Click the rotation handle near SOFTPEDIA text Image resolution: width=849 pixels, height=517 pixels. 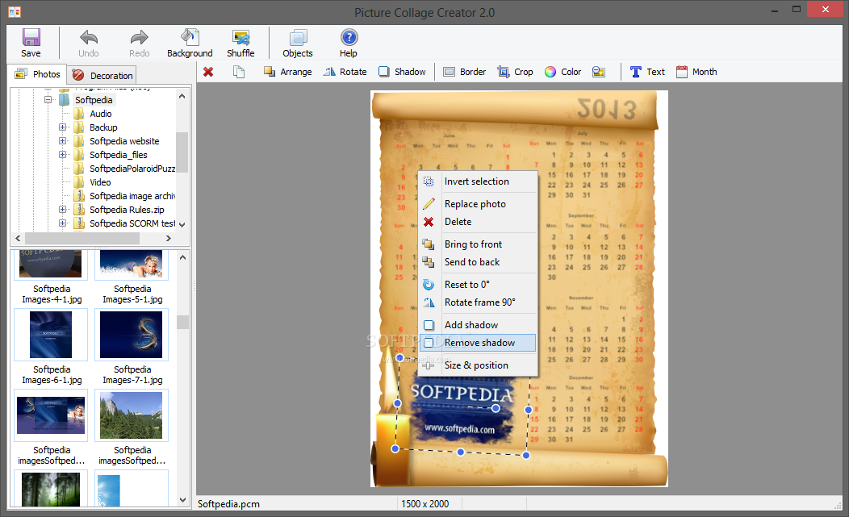pyautogui.click(x=496, y=408)
